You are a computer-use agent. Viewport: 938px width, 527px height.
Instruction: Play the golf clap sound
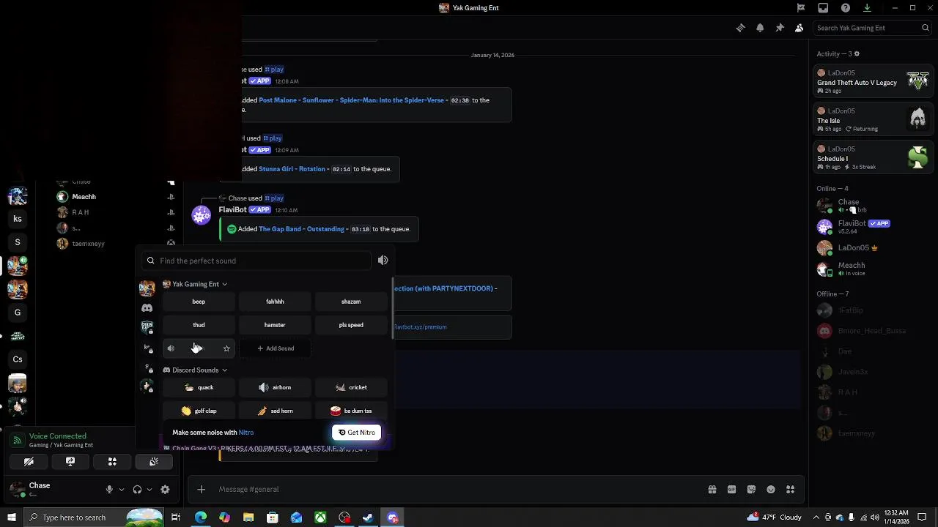tap(199, 411)
